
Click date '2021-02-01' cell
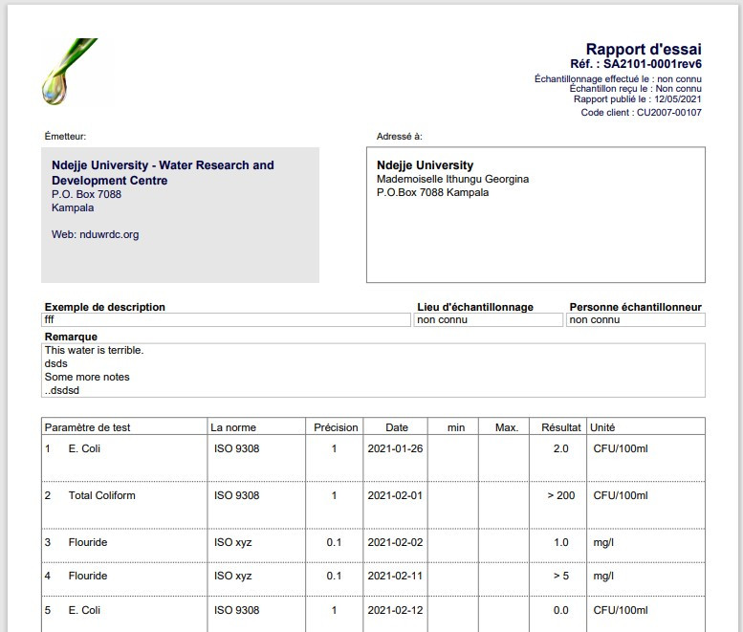point(395,495)
